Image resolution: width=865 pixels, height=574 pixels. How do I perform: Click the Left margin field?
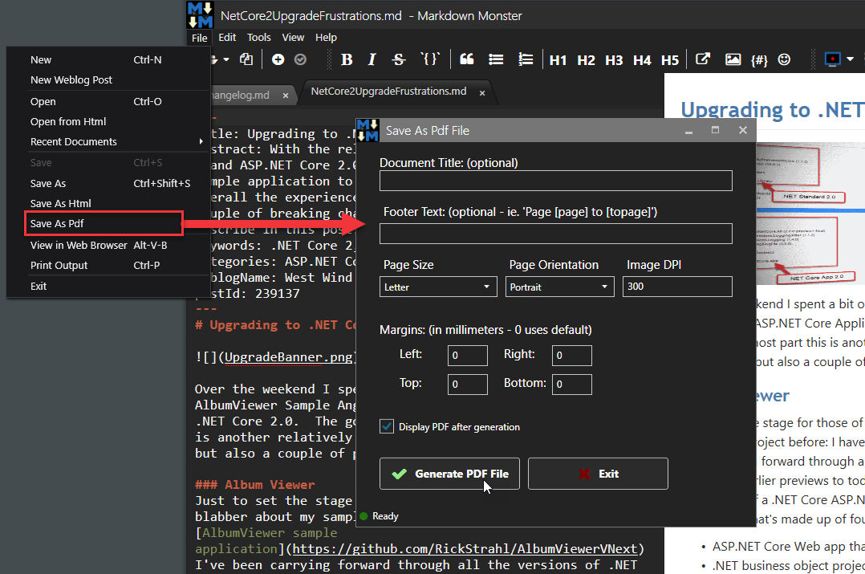(x=467, y=356)
